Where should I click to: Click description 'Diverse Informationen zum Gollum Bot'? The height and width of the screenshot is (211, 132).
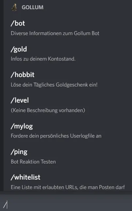coord(55,33)
